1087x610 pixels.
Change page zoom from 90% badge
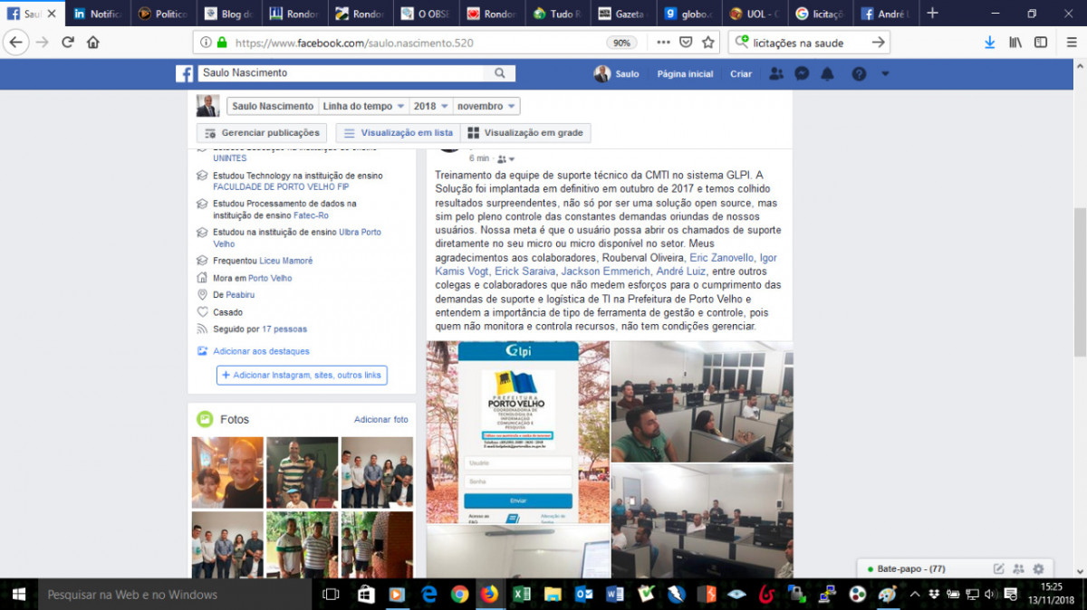pos(621,43)
